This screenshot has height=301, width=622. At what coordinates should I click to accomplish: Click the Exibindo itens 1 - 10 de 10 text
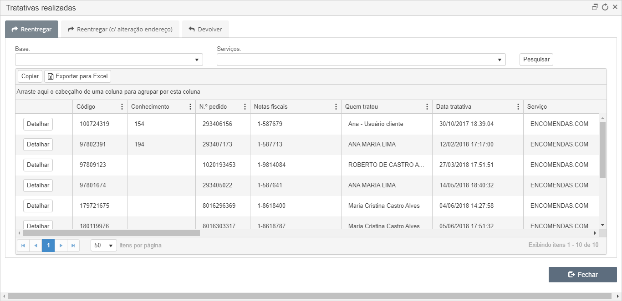tap(563, 245)
